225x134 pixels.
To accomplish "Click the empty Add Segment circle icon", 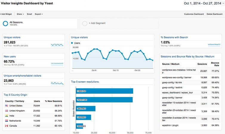I will point(85,23).
